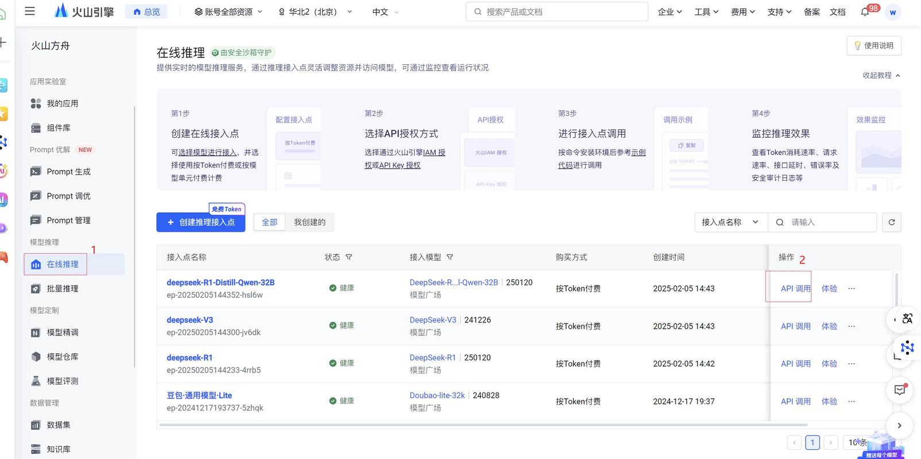This screenshot has width=921, height=459.
Task: Click the table horizontal scrollbar
Action: (x=483, y=425)
